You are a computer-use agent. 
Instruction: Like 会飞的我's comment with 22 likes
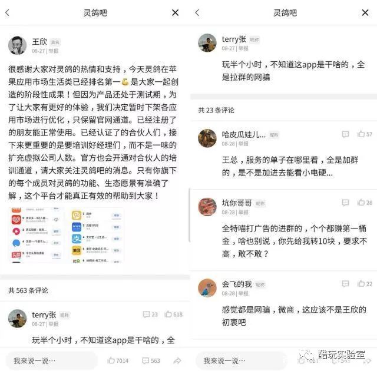(x=365, y=284)
